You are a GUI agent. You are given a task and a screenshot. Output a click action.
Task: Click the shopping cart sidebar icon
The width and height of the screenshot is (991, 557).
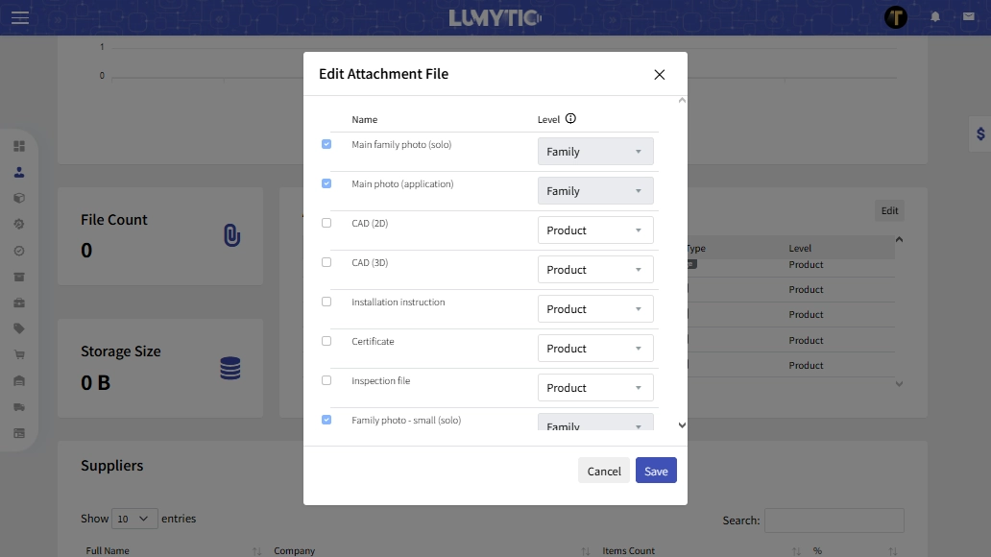19,354
